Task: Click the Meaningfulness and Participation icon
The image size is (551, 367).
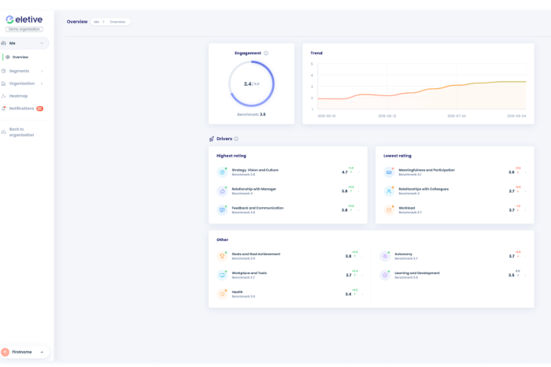Action: (x=389, y=172)
